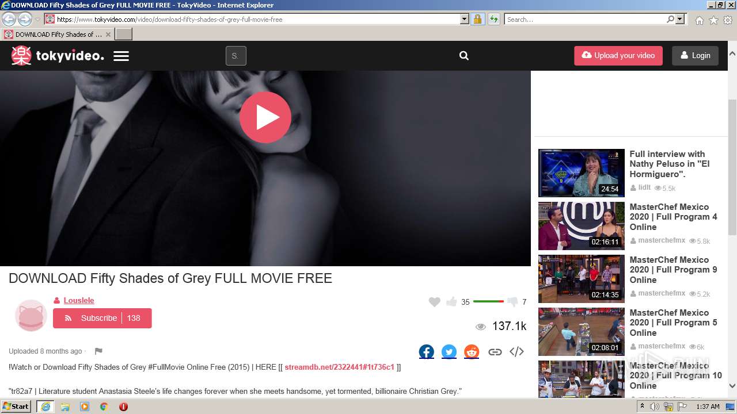Click the site search input box
The width and height of the screenshot is (737, 414).
tap(235, 56)
